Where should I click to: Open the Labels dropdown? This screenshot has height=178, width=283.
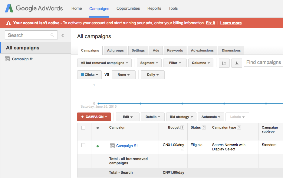pos(237,117)
